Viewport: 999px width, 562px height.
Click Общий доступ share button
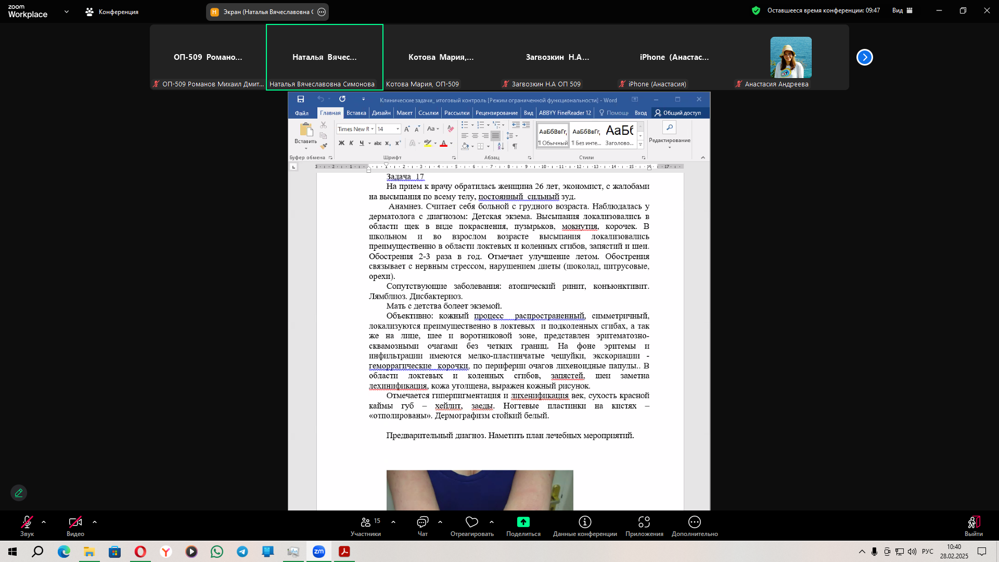(678, 113)
